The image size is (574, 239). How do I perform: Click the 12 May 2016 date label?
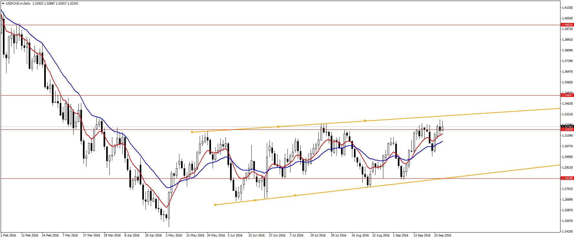click(196, 235)
